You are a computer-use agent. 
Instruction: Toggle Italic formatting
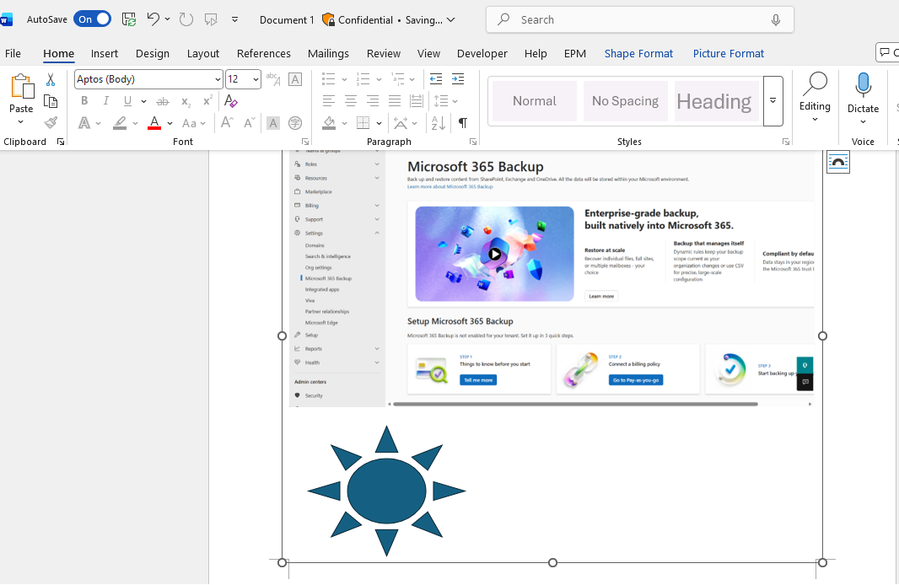pyautogui.click(x=106, y=101)
